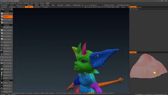Switch to the Ретопология room tab

point(20,7)
